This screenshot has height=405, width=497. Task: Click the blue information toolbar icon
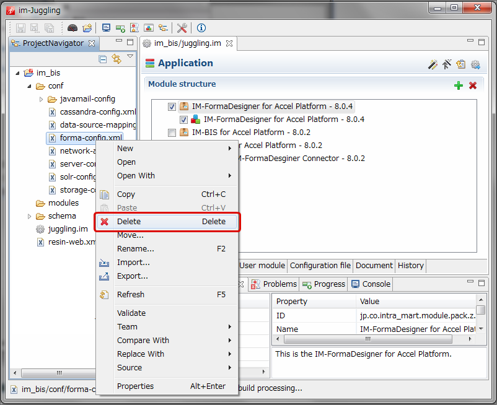click(x=201, y=28)
